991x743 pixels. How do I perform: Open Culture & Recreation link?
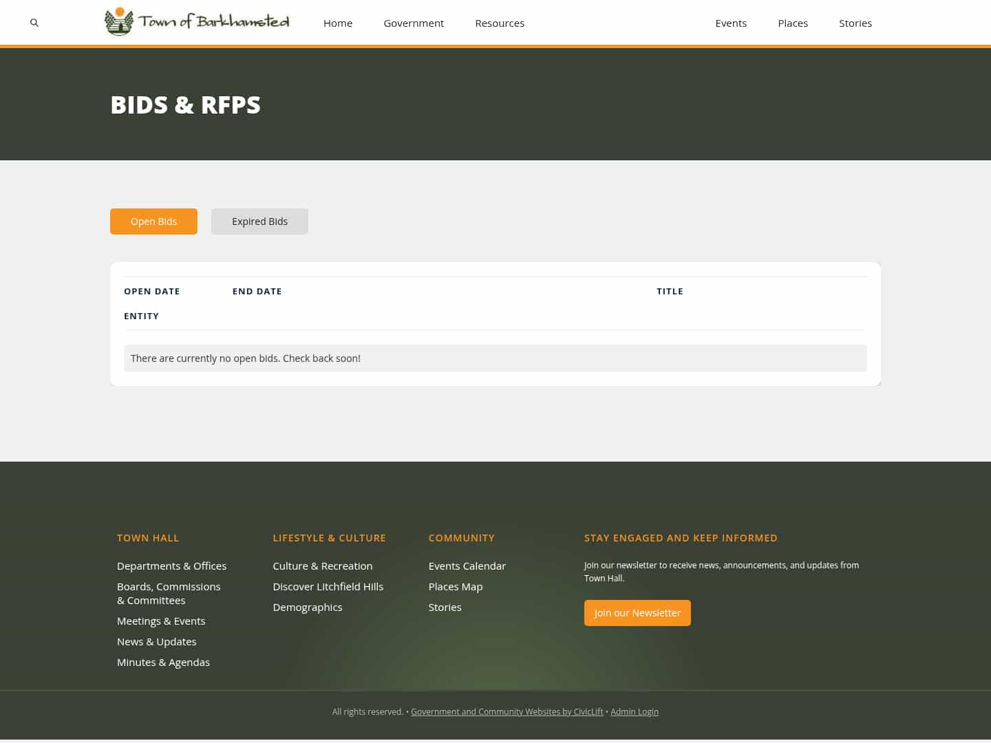click(322, 566)
